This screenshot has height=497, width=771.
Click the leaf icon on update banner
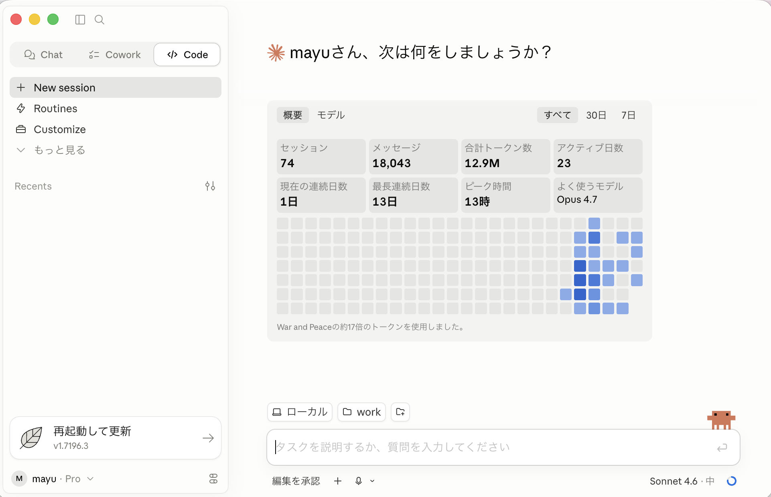(31, 438)
